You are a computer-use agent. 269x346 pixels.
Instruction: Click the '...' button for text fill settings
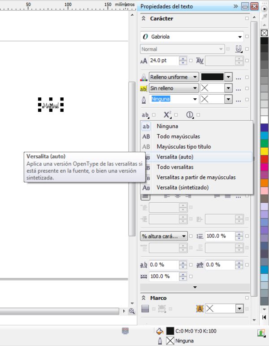tap(238, 77)
